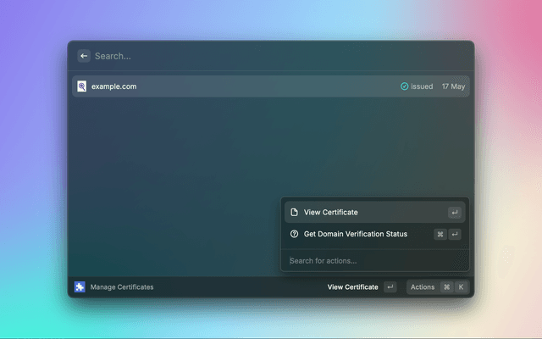Click the question mark icon for Domain Verification

tap(294, 234)
